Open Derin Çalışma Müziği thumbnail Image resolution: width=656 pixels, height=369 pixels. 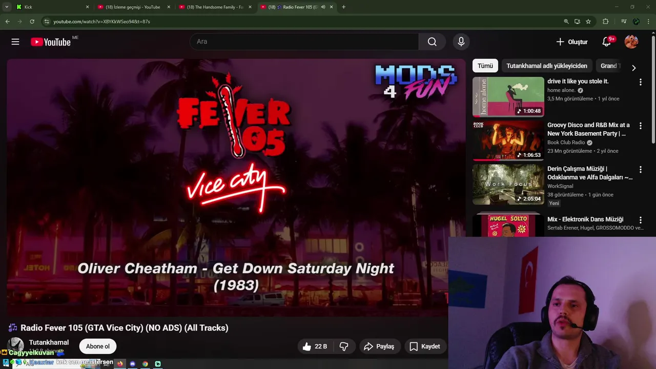508,184
